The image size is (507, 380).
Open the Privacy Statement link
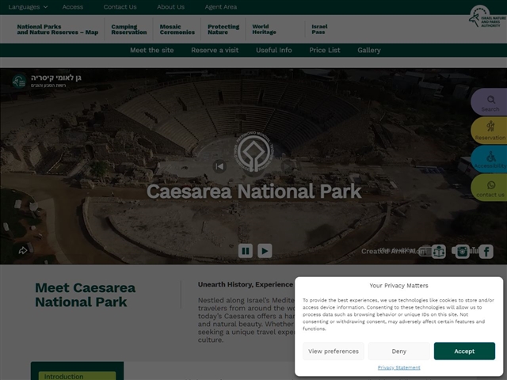click(x=399, y=367)
